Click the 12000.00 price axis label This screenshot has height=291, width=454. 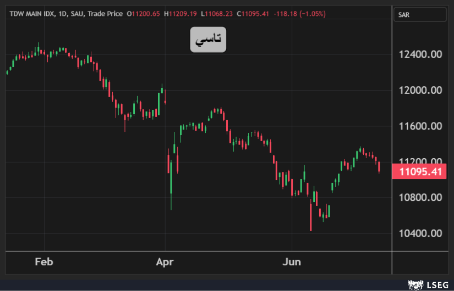point(421,90)
